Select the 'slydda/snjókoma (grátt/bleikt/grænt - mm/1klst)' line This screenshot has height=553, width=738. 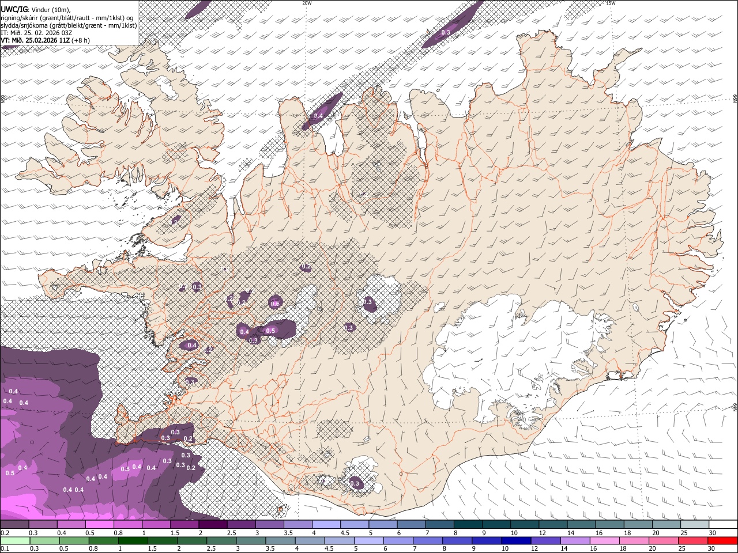click(x=69, y=25)
